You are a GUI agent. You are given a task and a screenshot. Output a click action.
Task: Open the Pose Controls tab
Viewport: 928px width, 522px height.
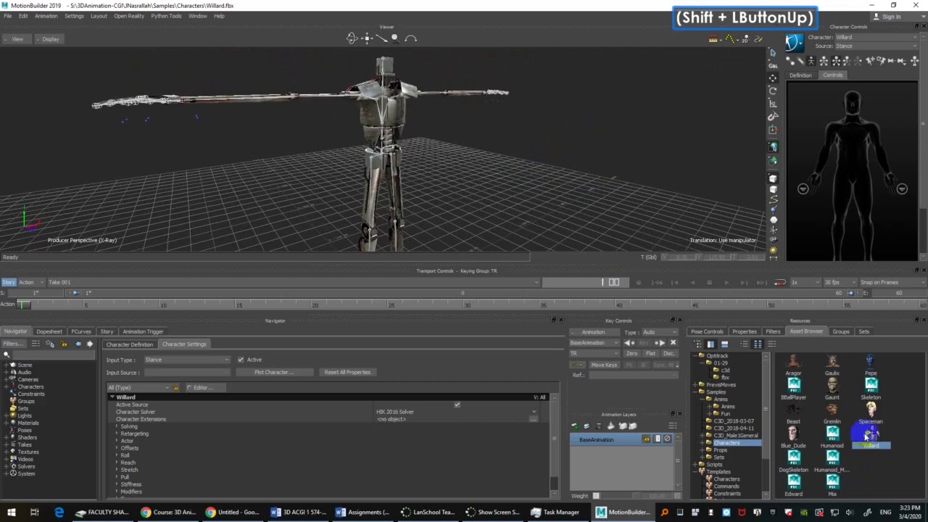(x=707, y=331)
